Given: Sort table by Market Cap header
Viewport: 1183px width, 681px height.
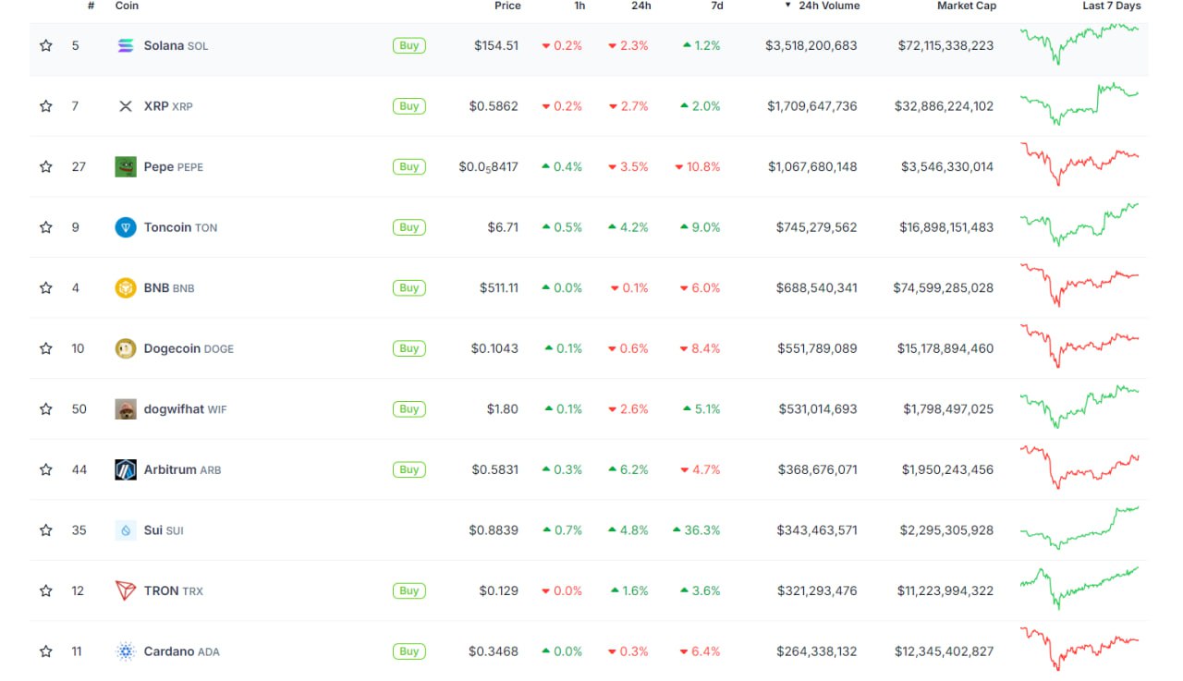Looking at the screenshot, I should (x=967, y=6).
